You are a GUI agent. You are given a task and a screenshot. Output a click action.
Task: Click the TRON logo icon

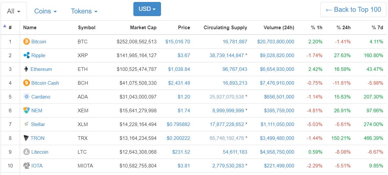tap(26, 138)
